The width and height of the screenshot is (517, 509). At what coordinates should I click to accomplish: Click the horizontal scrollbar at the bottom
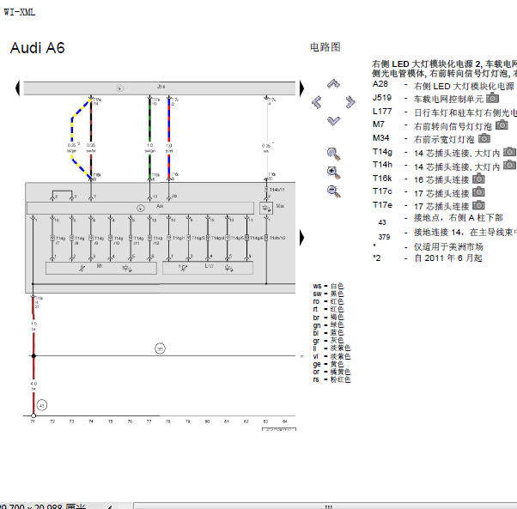[325, 506]
